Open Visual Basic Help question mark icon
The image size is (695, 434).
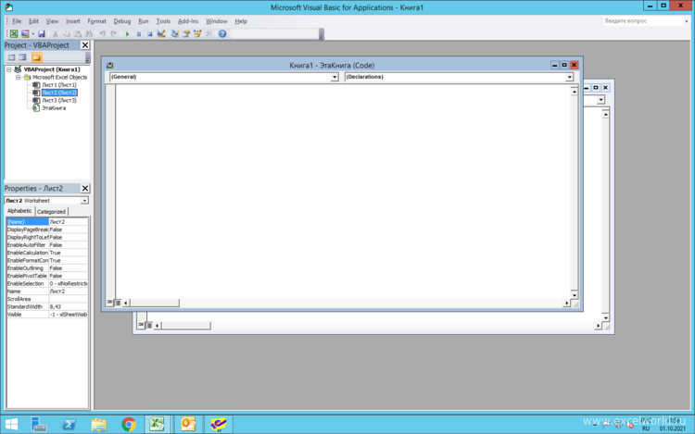[x=222, y=33]
